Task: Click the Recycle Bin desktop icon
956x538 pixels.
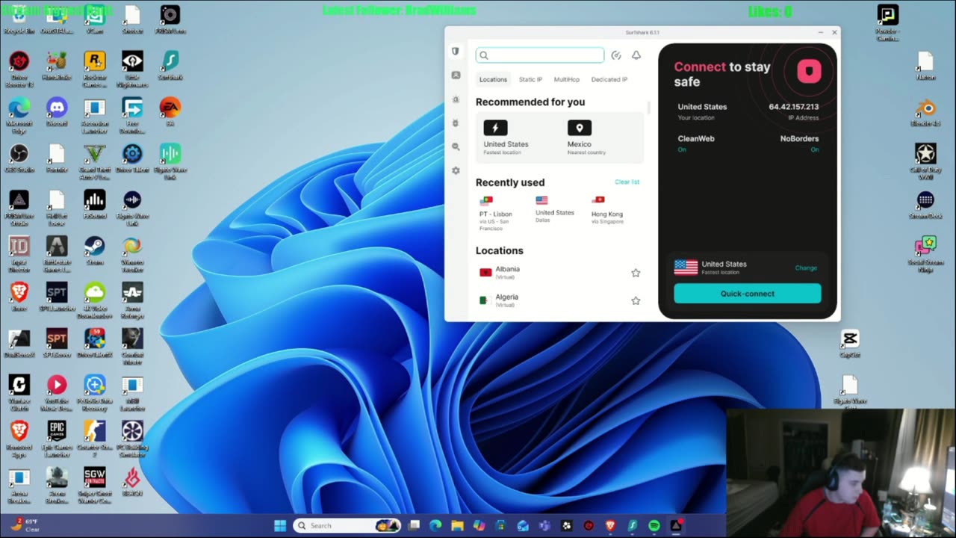Action: click(x=19, y=19)
